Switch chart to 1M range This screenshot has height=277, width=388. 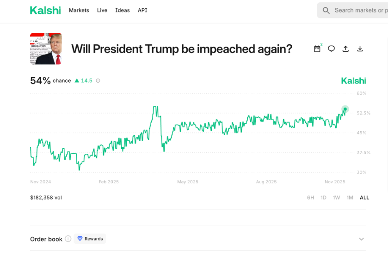tap(350, 198)
